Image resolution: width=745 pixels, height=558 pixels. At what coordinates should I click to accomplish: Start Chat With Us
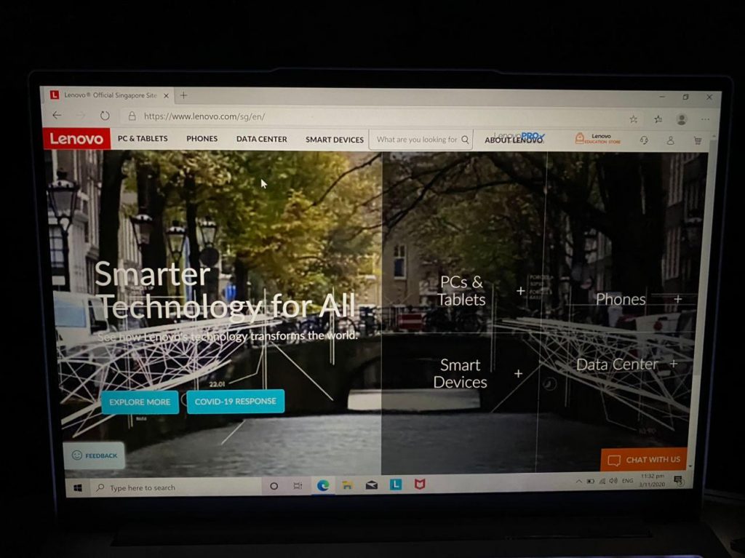pyautogui.click(x=644, y=459)
